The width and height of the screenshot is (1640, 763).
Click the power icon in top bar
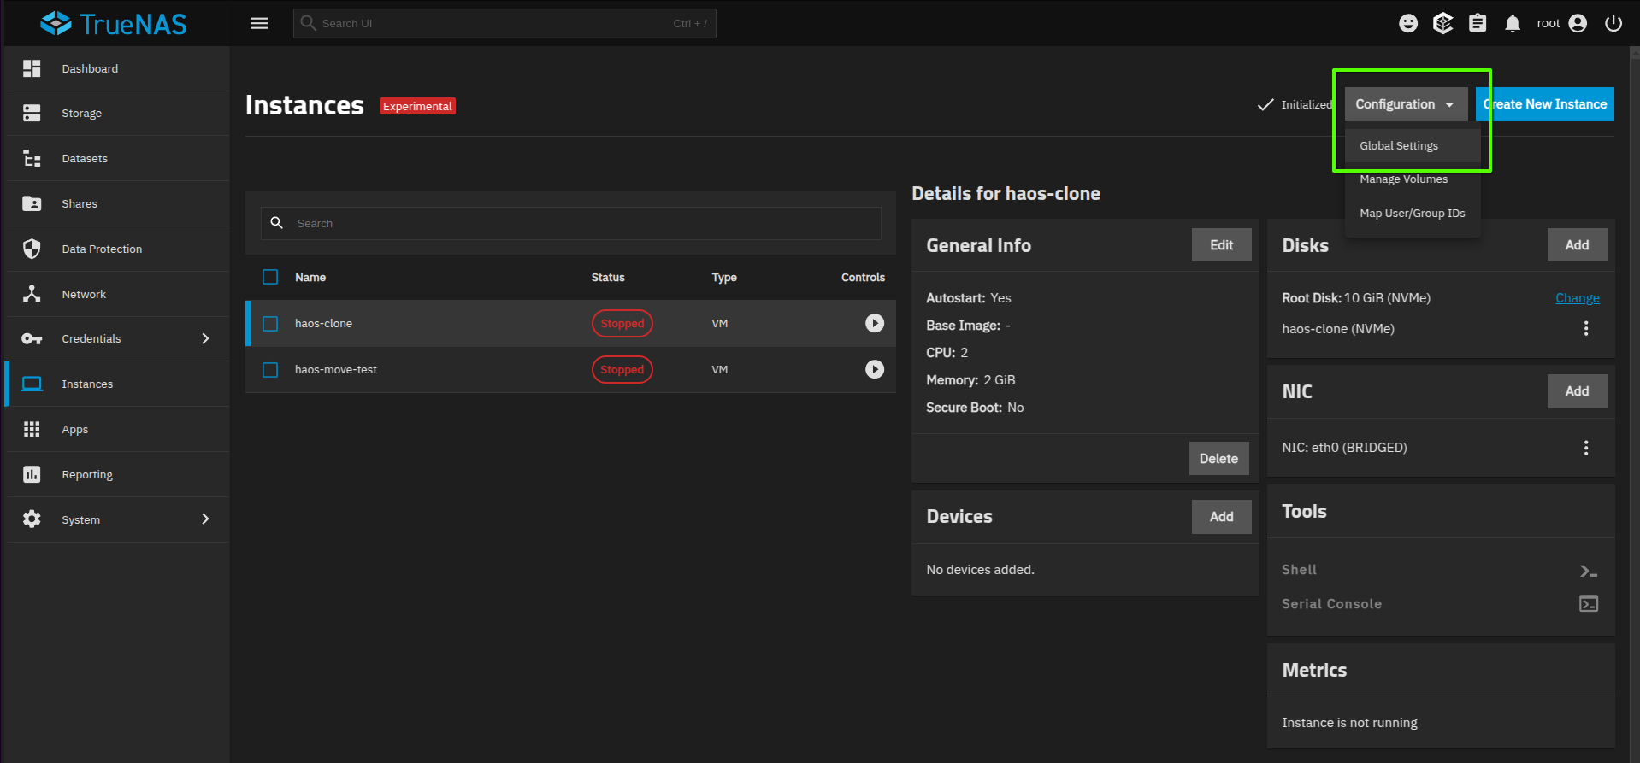tap(1613, 23)
